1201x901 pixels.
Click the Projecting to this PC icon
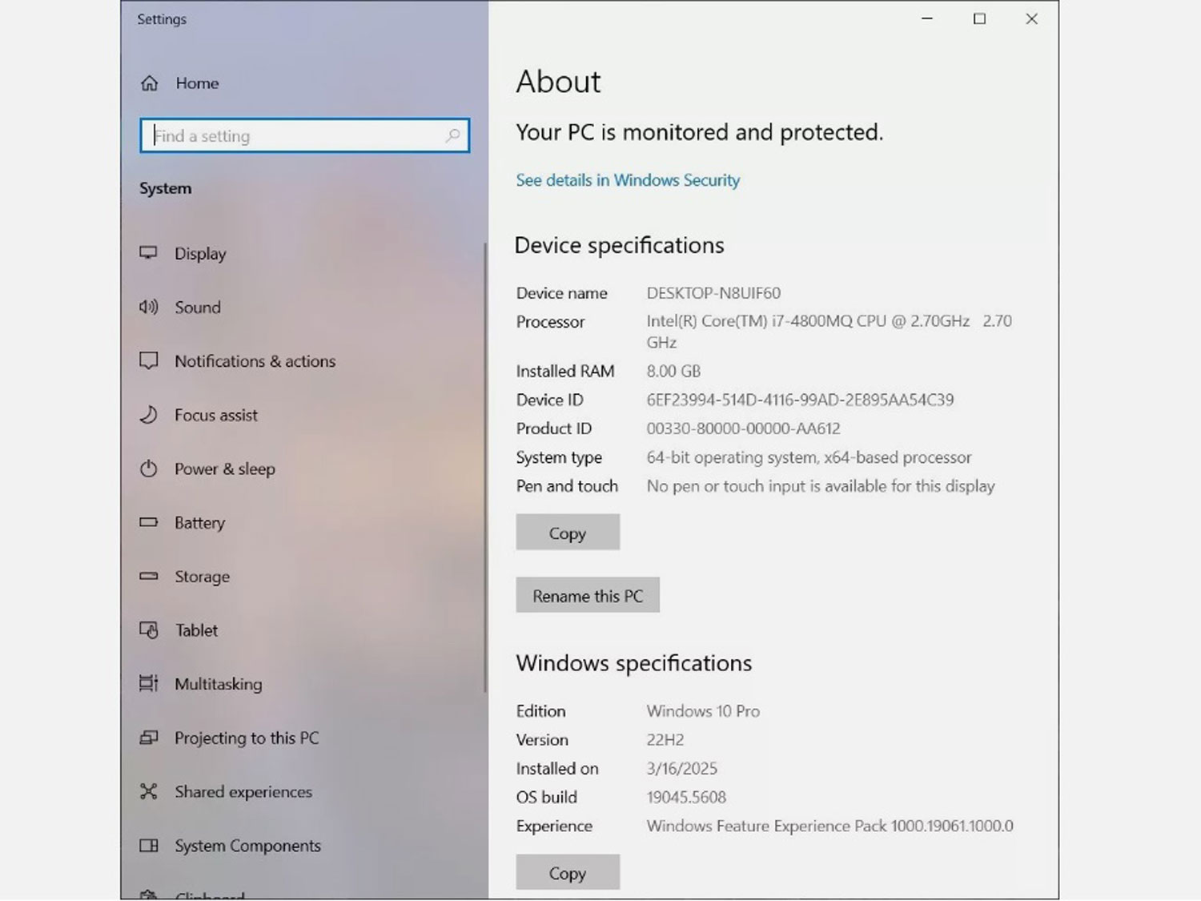pos(149,738)
